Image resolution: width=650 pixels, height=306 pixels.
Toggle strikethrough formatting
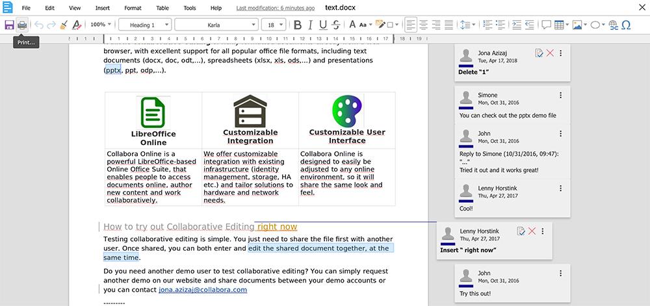click(x=336, y=25)
